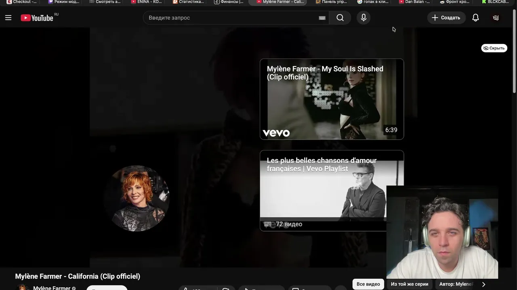Image resolution: width=517 pixels, height=290 pixels.
Task: Click the 6:39 duration badge
Action: click(391, 130)
